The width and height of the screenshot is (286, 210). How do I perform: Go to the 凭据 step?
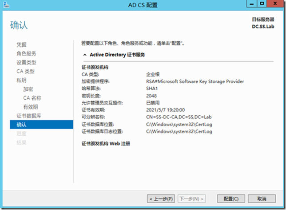(21, 44)
